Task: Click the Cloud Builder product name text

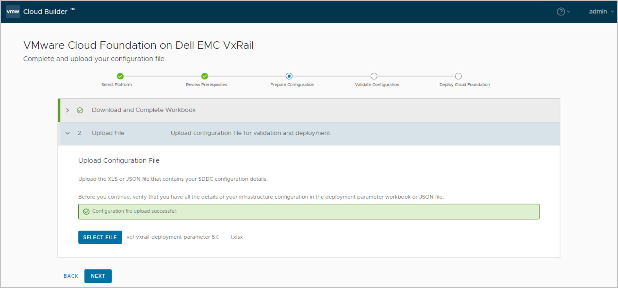Action: coord(45,12)
